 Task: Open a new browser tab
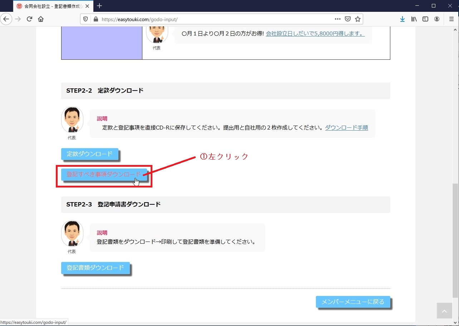point(99,6)
